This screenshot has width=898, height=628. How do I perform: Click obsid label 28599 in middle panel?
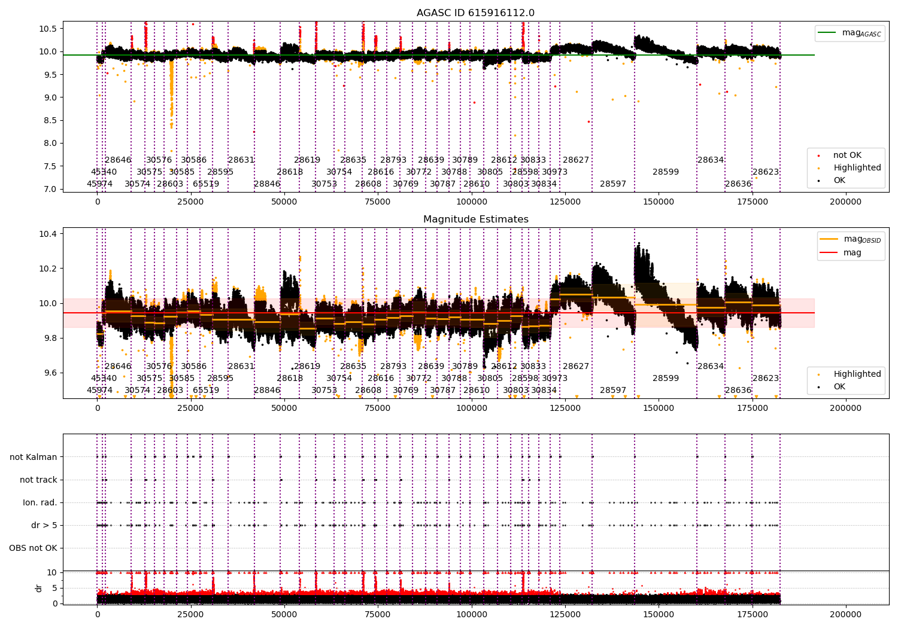tap(666, 378)
